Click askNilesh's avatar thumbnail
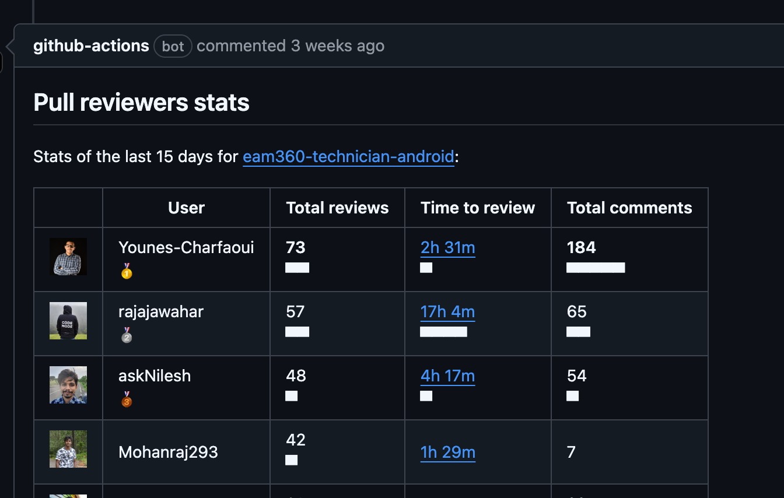The image size is (784, 498). [68, 385]
